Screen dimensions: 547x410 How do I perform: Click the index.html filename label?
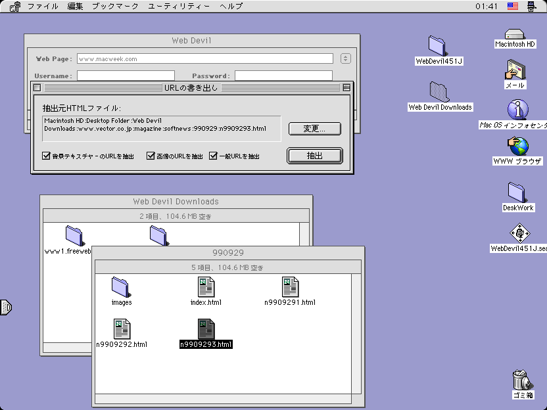coord(206,302)
